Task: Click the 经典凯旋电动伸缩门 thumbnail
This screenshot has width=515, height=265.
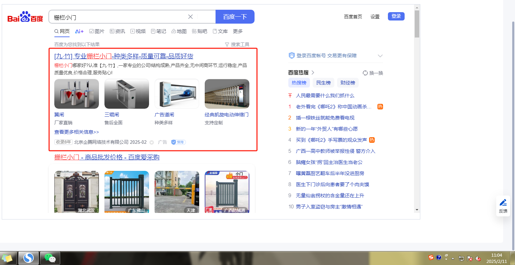Action: [227, 94]
